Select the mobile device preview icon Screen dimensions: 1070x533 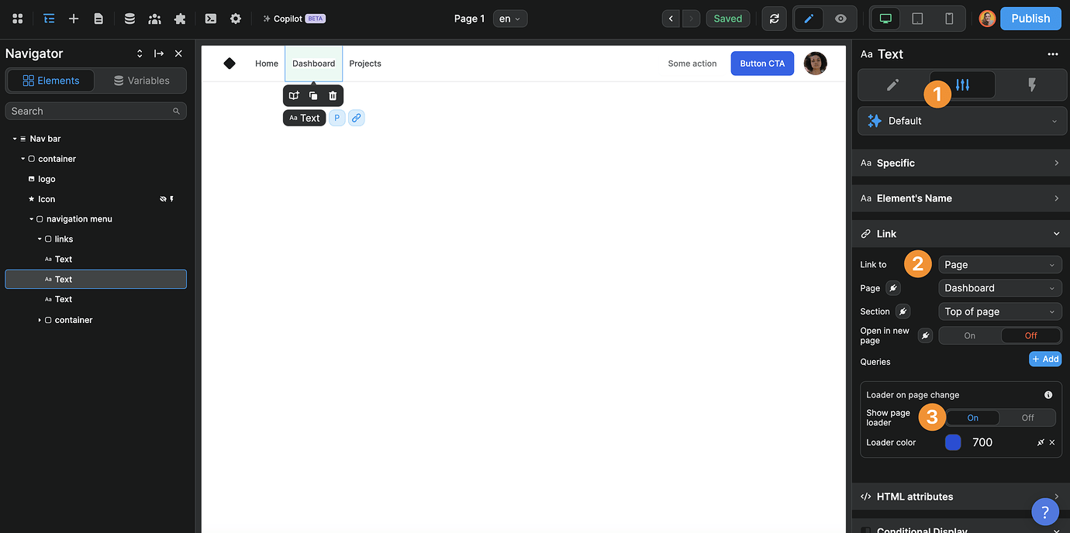point(949,18)
